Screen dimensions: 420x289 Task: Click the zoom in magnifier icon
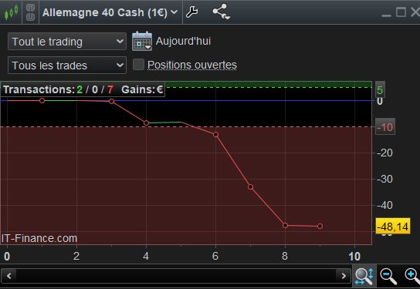point(412,276)
